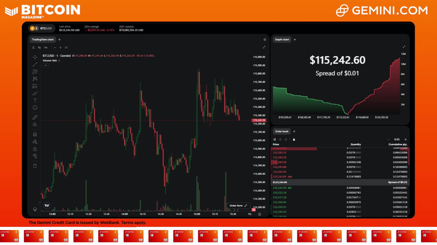Click the Price column header
This screenshot has width=437, height=245.
pos(276,144)
